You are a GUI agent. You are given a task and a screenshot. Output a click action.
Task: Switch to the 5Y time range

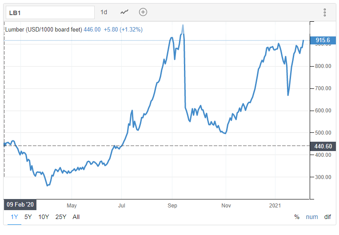click(28, 217)
